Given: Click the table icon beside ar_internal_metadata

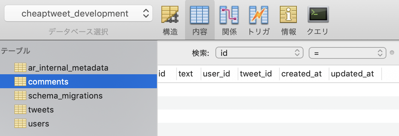Looking at the screenshot, I should (x=20, y=68).
